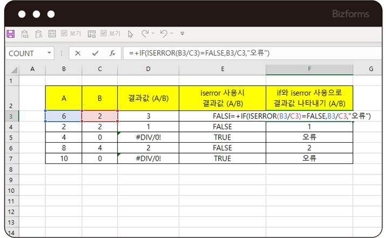Click cell D7 showing #DIV/0!

point(148,158)
